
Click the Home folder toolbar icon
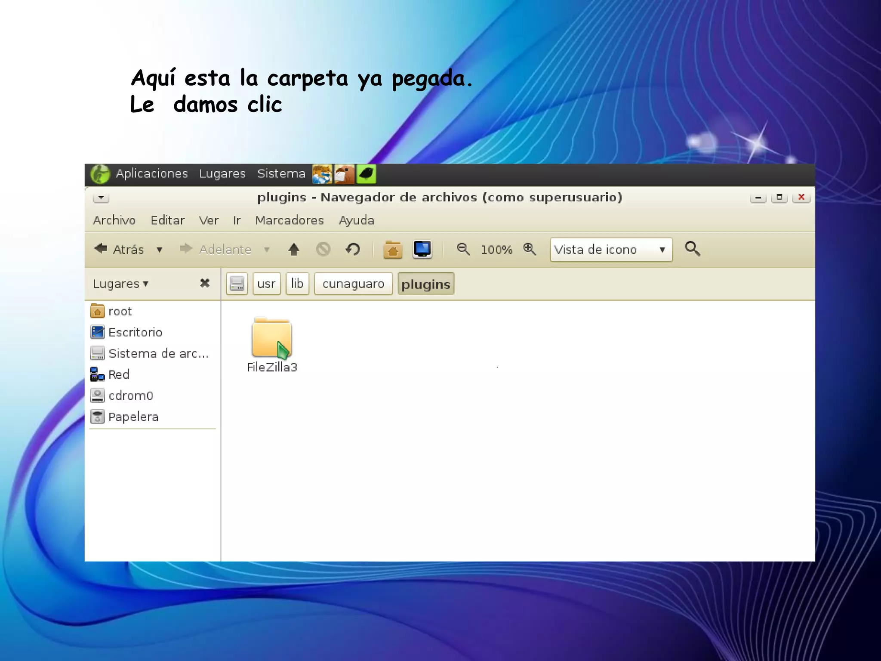click(x=392, y=250)
